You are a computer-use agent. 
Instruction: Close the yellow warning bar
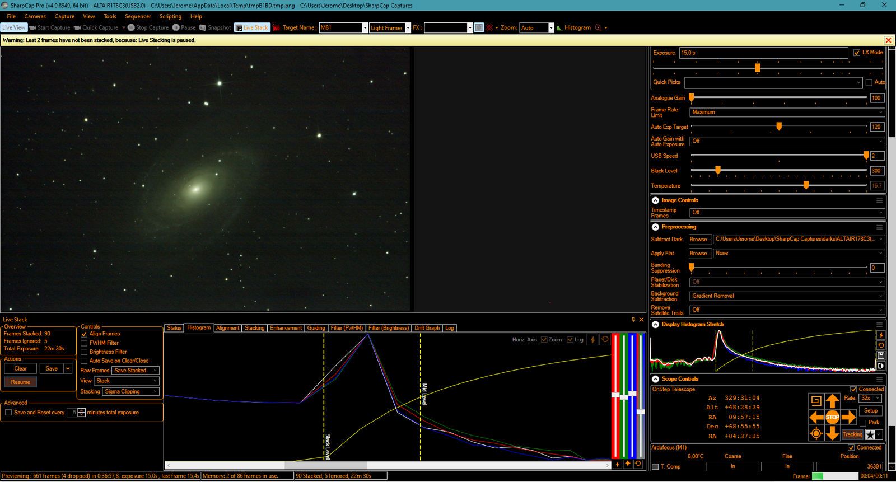click(x=888, y=40)
